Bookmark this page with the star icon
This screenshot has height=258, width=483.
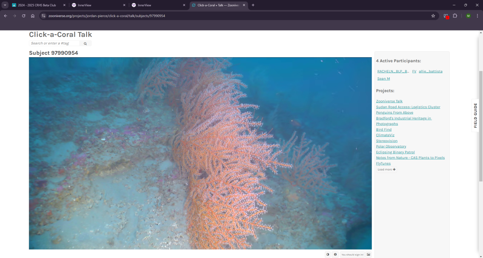tap(433, 16)
